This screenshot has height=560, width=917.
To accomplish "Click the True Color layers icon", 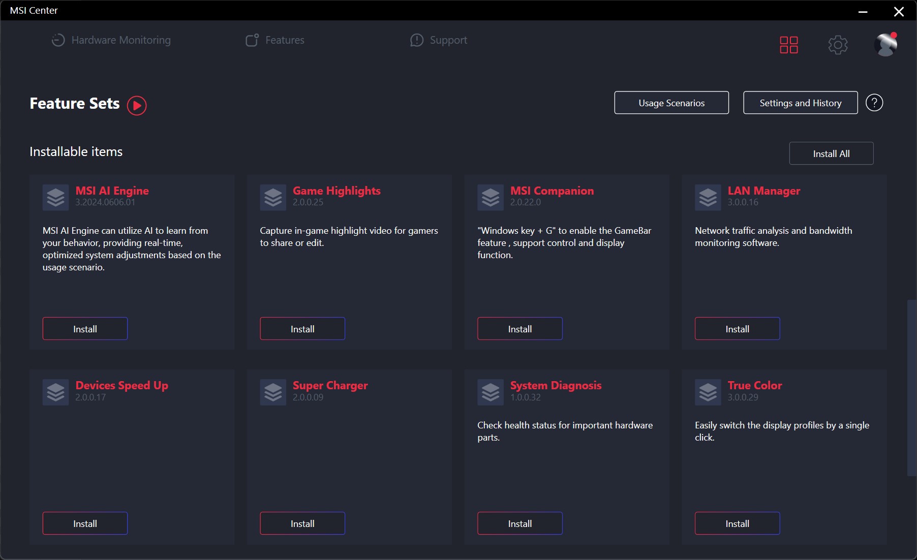I will coord(708,392).
